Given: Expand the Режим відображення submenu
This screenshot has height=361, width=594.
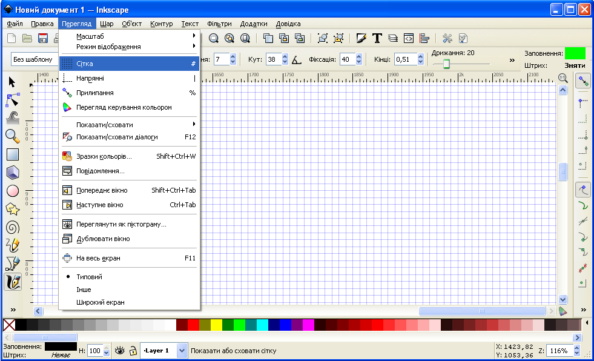Looking at the screenshot, I should [x=129, y=47].
